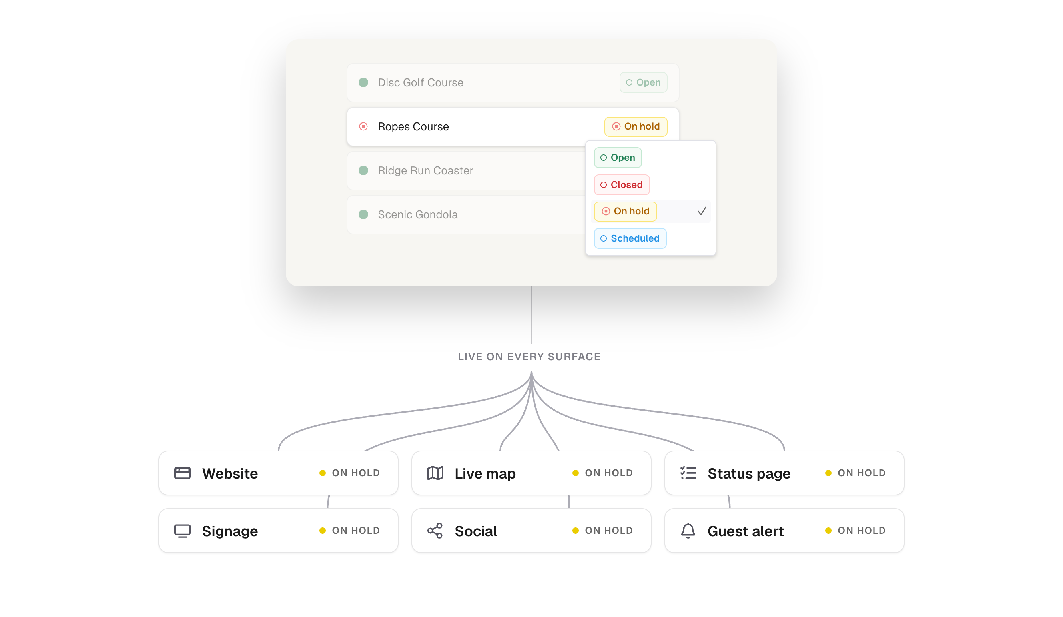Select Closed in the status menu
The image size is (1063, 617).
(x=622, y=185)
